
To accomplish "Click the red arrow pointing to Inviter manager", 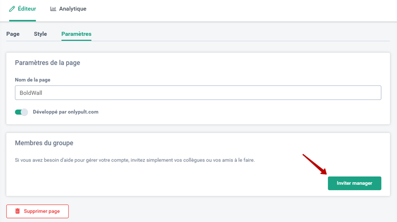I will 315,164.
